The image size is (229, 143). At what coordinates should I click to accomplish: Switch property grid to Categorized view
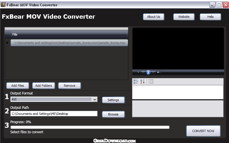click(x=136, y=82)
